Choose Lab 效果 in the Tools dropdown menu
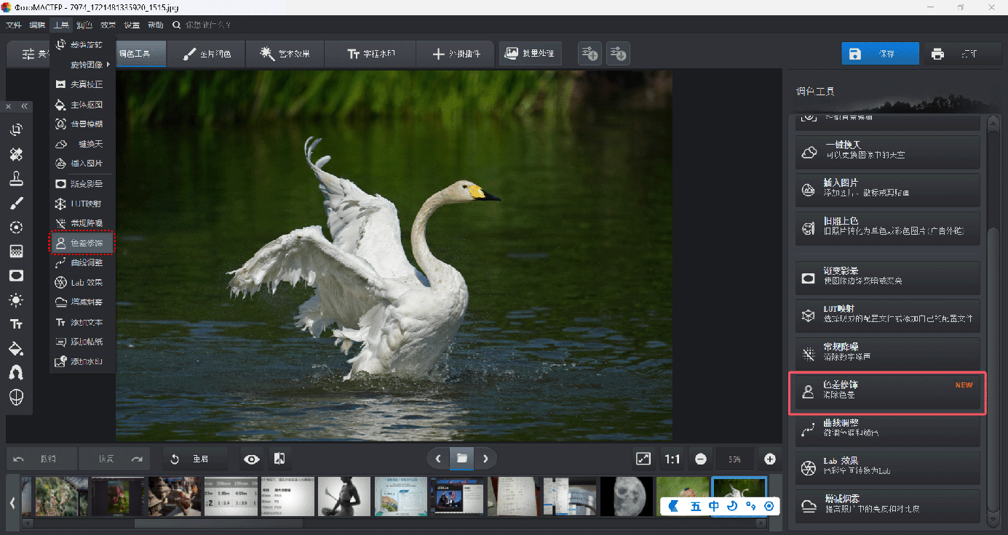 [x=82, y=282]
